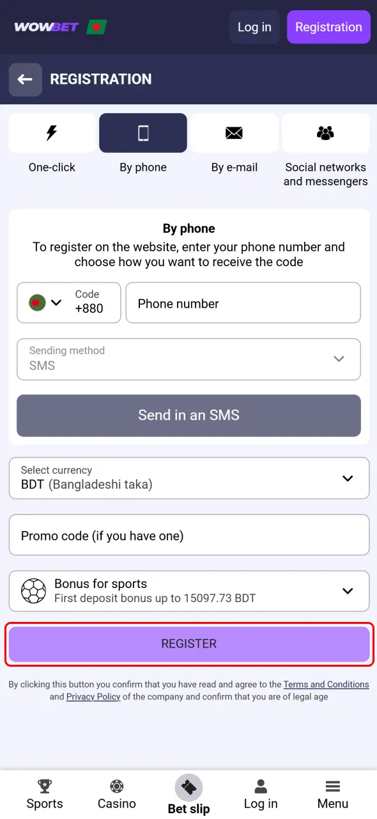Select the By e-mail envelope icon

235,133
